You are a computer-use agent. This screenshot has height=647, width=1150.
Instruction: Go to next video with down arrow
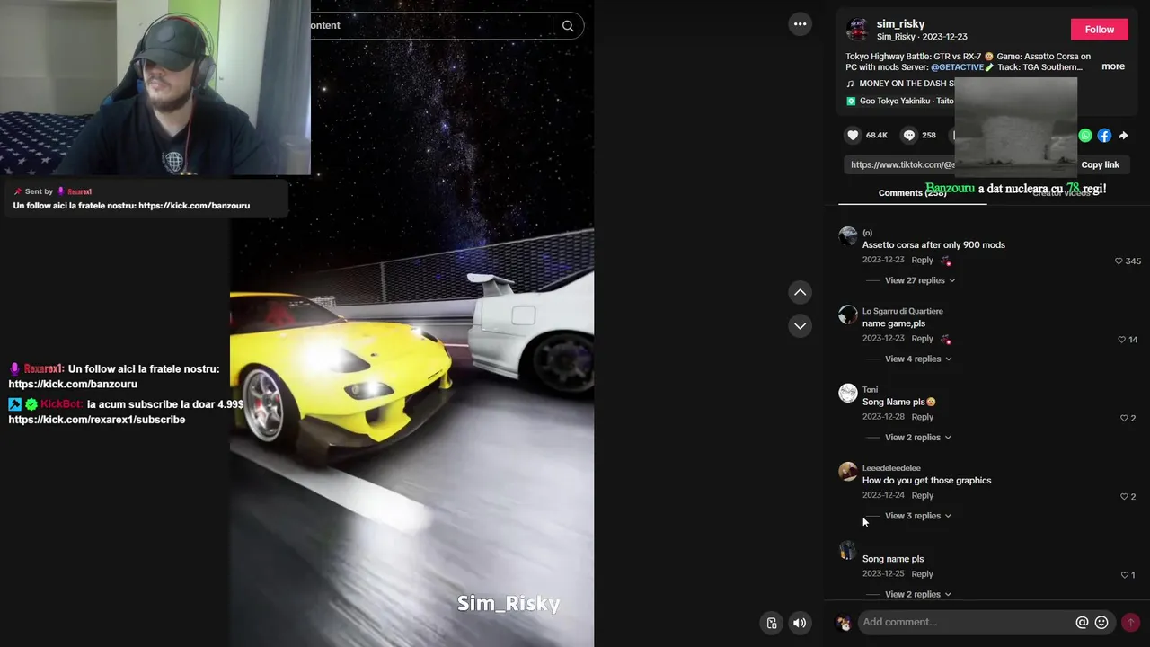pos(800,326)
